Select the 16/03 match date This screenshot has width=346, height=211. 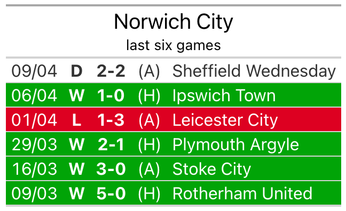click(x=34, y=169)
